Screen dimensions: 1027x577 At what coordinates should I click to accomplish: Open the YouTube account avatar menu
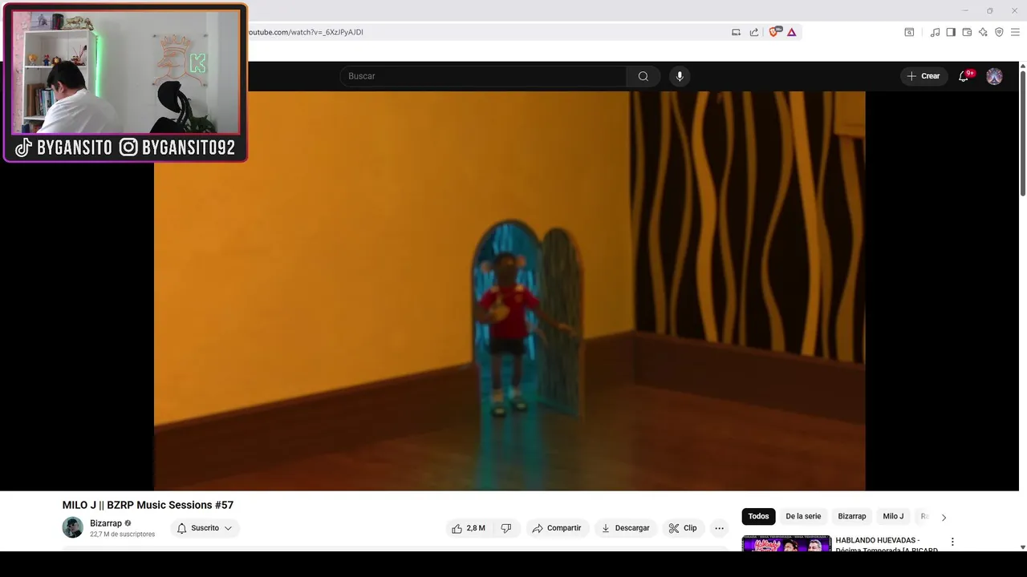click(994, 76)
